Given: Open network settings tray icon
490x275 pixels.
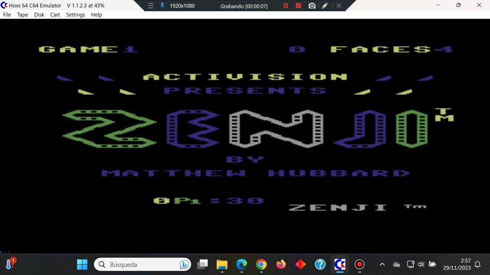Looking at the screenshot, I should pos(410,264).
